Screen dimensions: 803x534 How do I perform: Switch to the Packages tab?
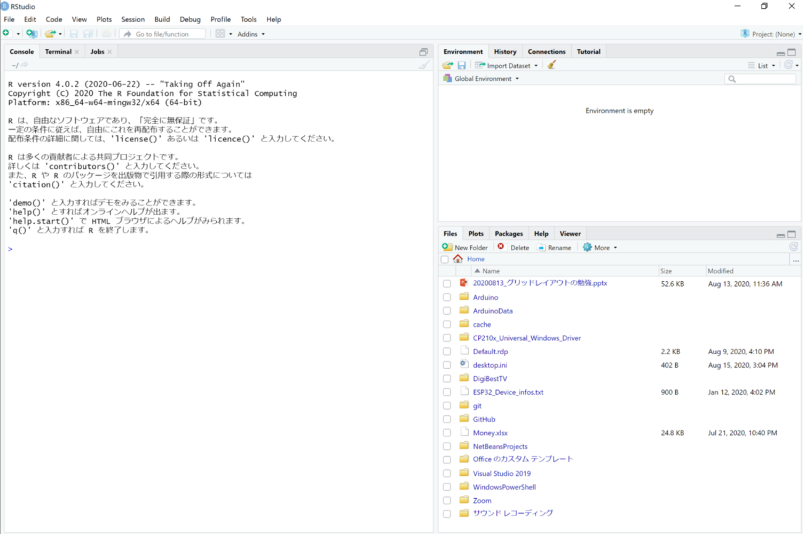509,234
